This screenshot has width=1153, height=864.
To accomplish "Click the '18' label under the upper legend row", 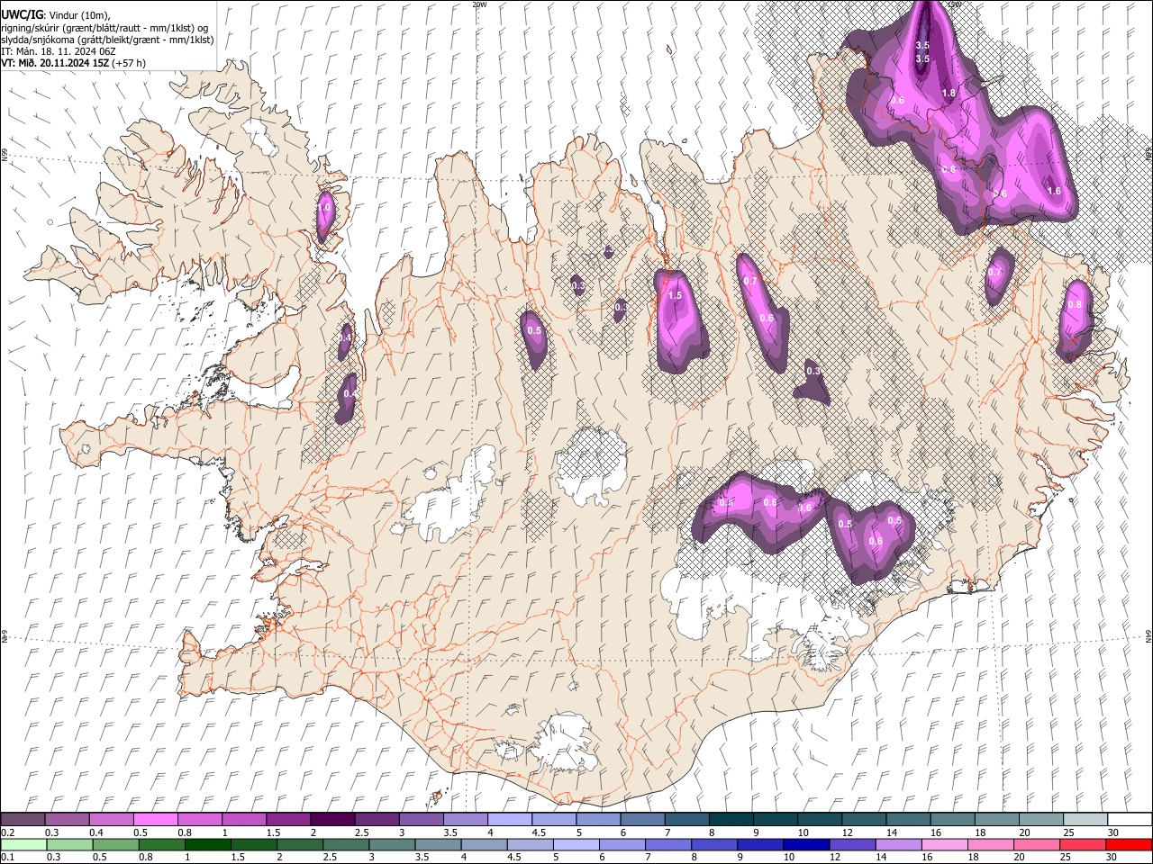I will 980,832.
